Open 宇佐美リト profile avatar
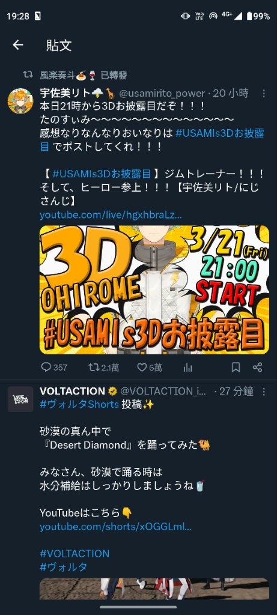The height and width of the screenshot is (615, 277). [x=20, y=101]
